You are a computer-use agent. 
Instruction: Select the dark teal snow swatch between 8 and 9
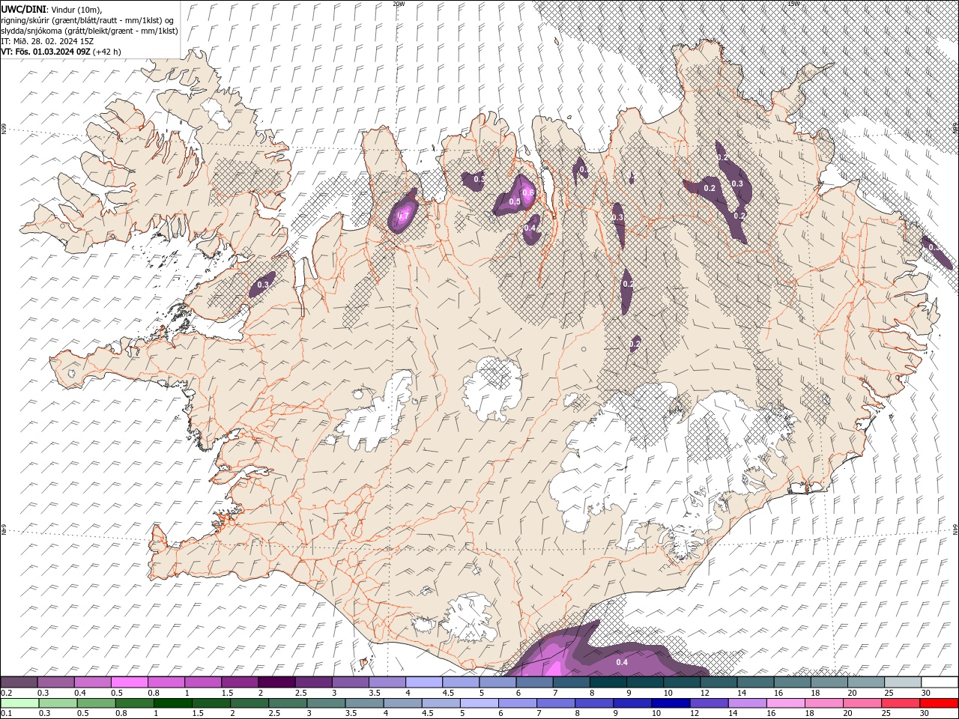pos(608,682)
